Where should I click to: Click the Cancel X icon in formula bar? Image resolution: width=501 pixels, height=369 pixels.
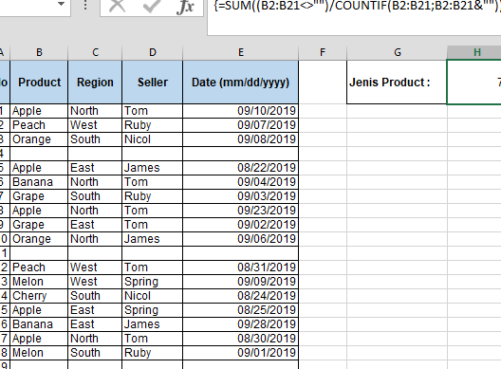click(x=118, y=6)
